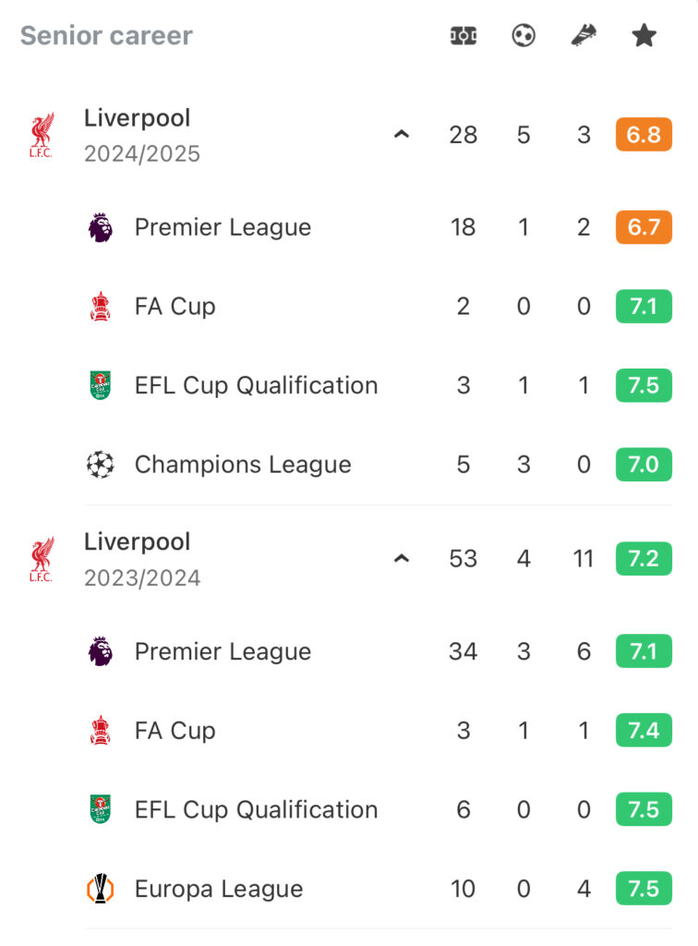Collapse the Liverpool 2023/2024 season chevron
The width and height of the screenshot is (698, 946).
(402, 559)
